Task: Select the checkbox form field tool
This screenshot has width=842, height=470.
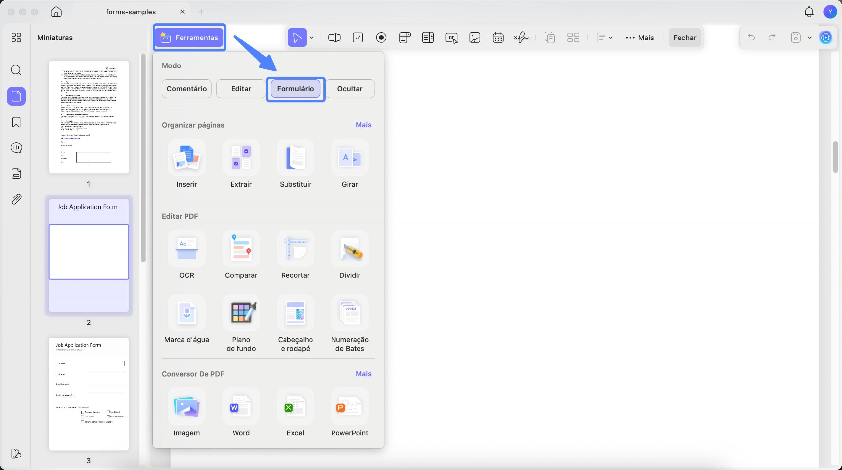Action: pyautogui.click(x=358, y=38)
